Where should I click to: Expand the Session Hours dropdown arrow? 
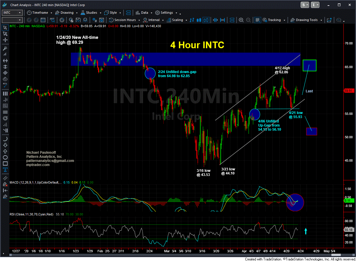[x=139, y=20]
